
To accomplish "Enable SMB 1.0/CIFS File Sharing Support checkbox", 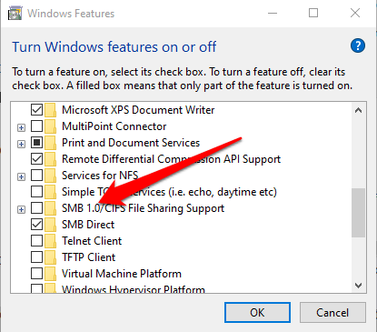I will pyautogui.click(x=36, y=208).
